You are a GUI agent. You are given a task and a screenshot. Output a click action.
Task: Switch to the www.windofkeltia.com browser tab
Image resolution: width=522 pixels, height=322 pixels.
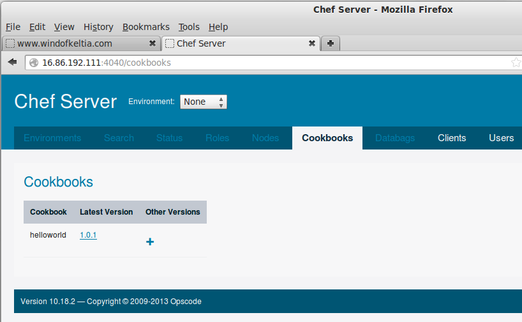click(81, 43)
